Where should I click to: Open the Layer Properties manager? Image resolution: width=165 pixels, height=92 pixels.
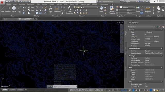point(69,10)
